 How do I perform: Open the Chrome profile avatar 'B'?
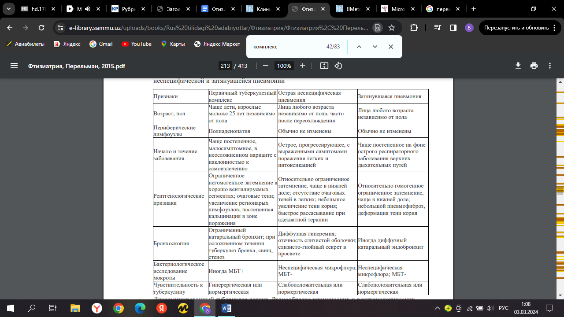click(x=469, y=28)
